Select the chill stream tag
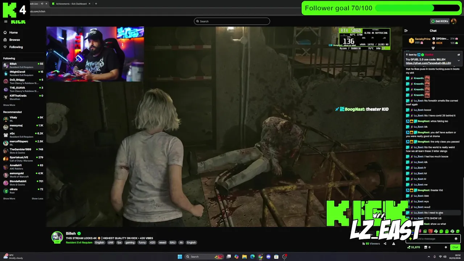This screenshot has width=464, height=261. coord(111,243)
